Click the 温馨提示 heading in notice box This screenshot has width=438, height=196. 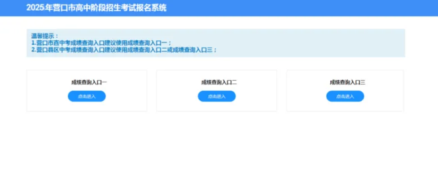pyautogui.click(x=44, y=36)
